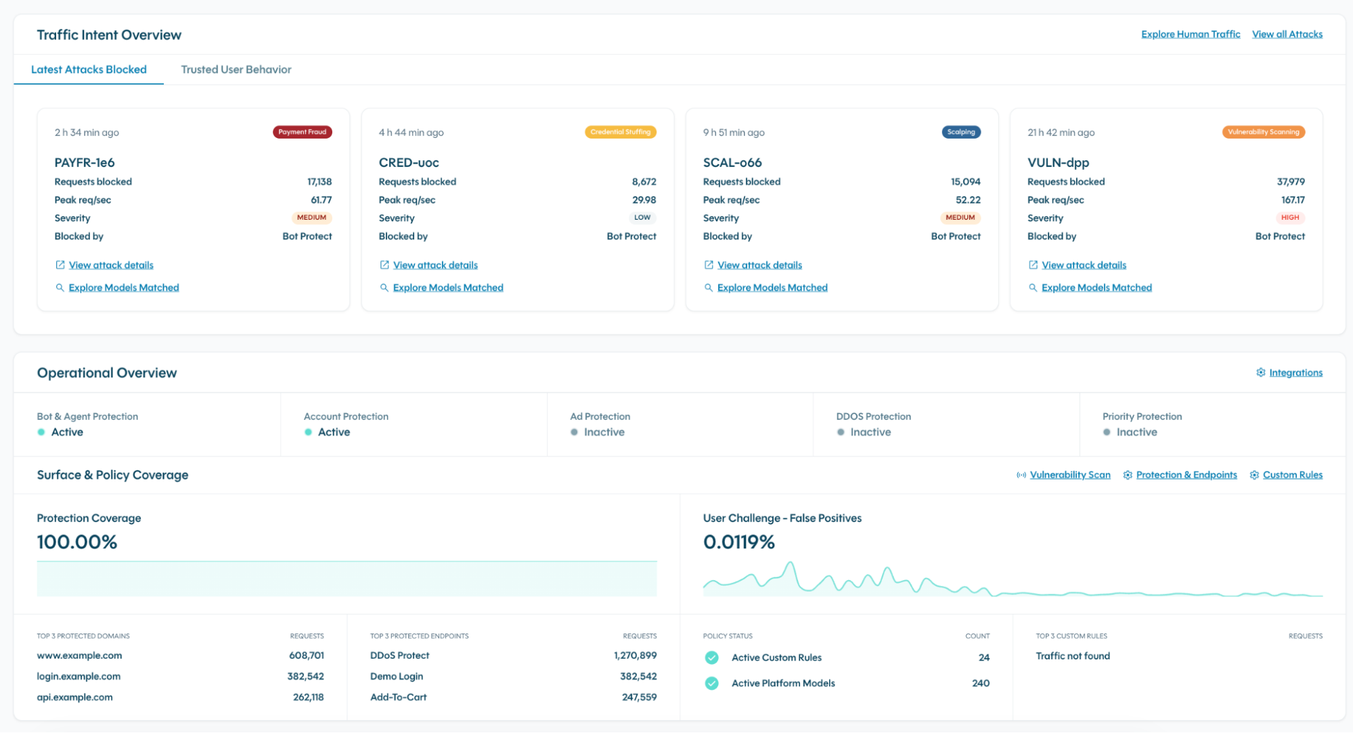Viewport: 1353px width, 733px height.
Task: Explore Models Matched for CRED-uoc
Action: click(448, 287)
